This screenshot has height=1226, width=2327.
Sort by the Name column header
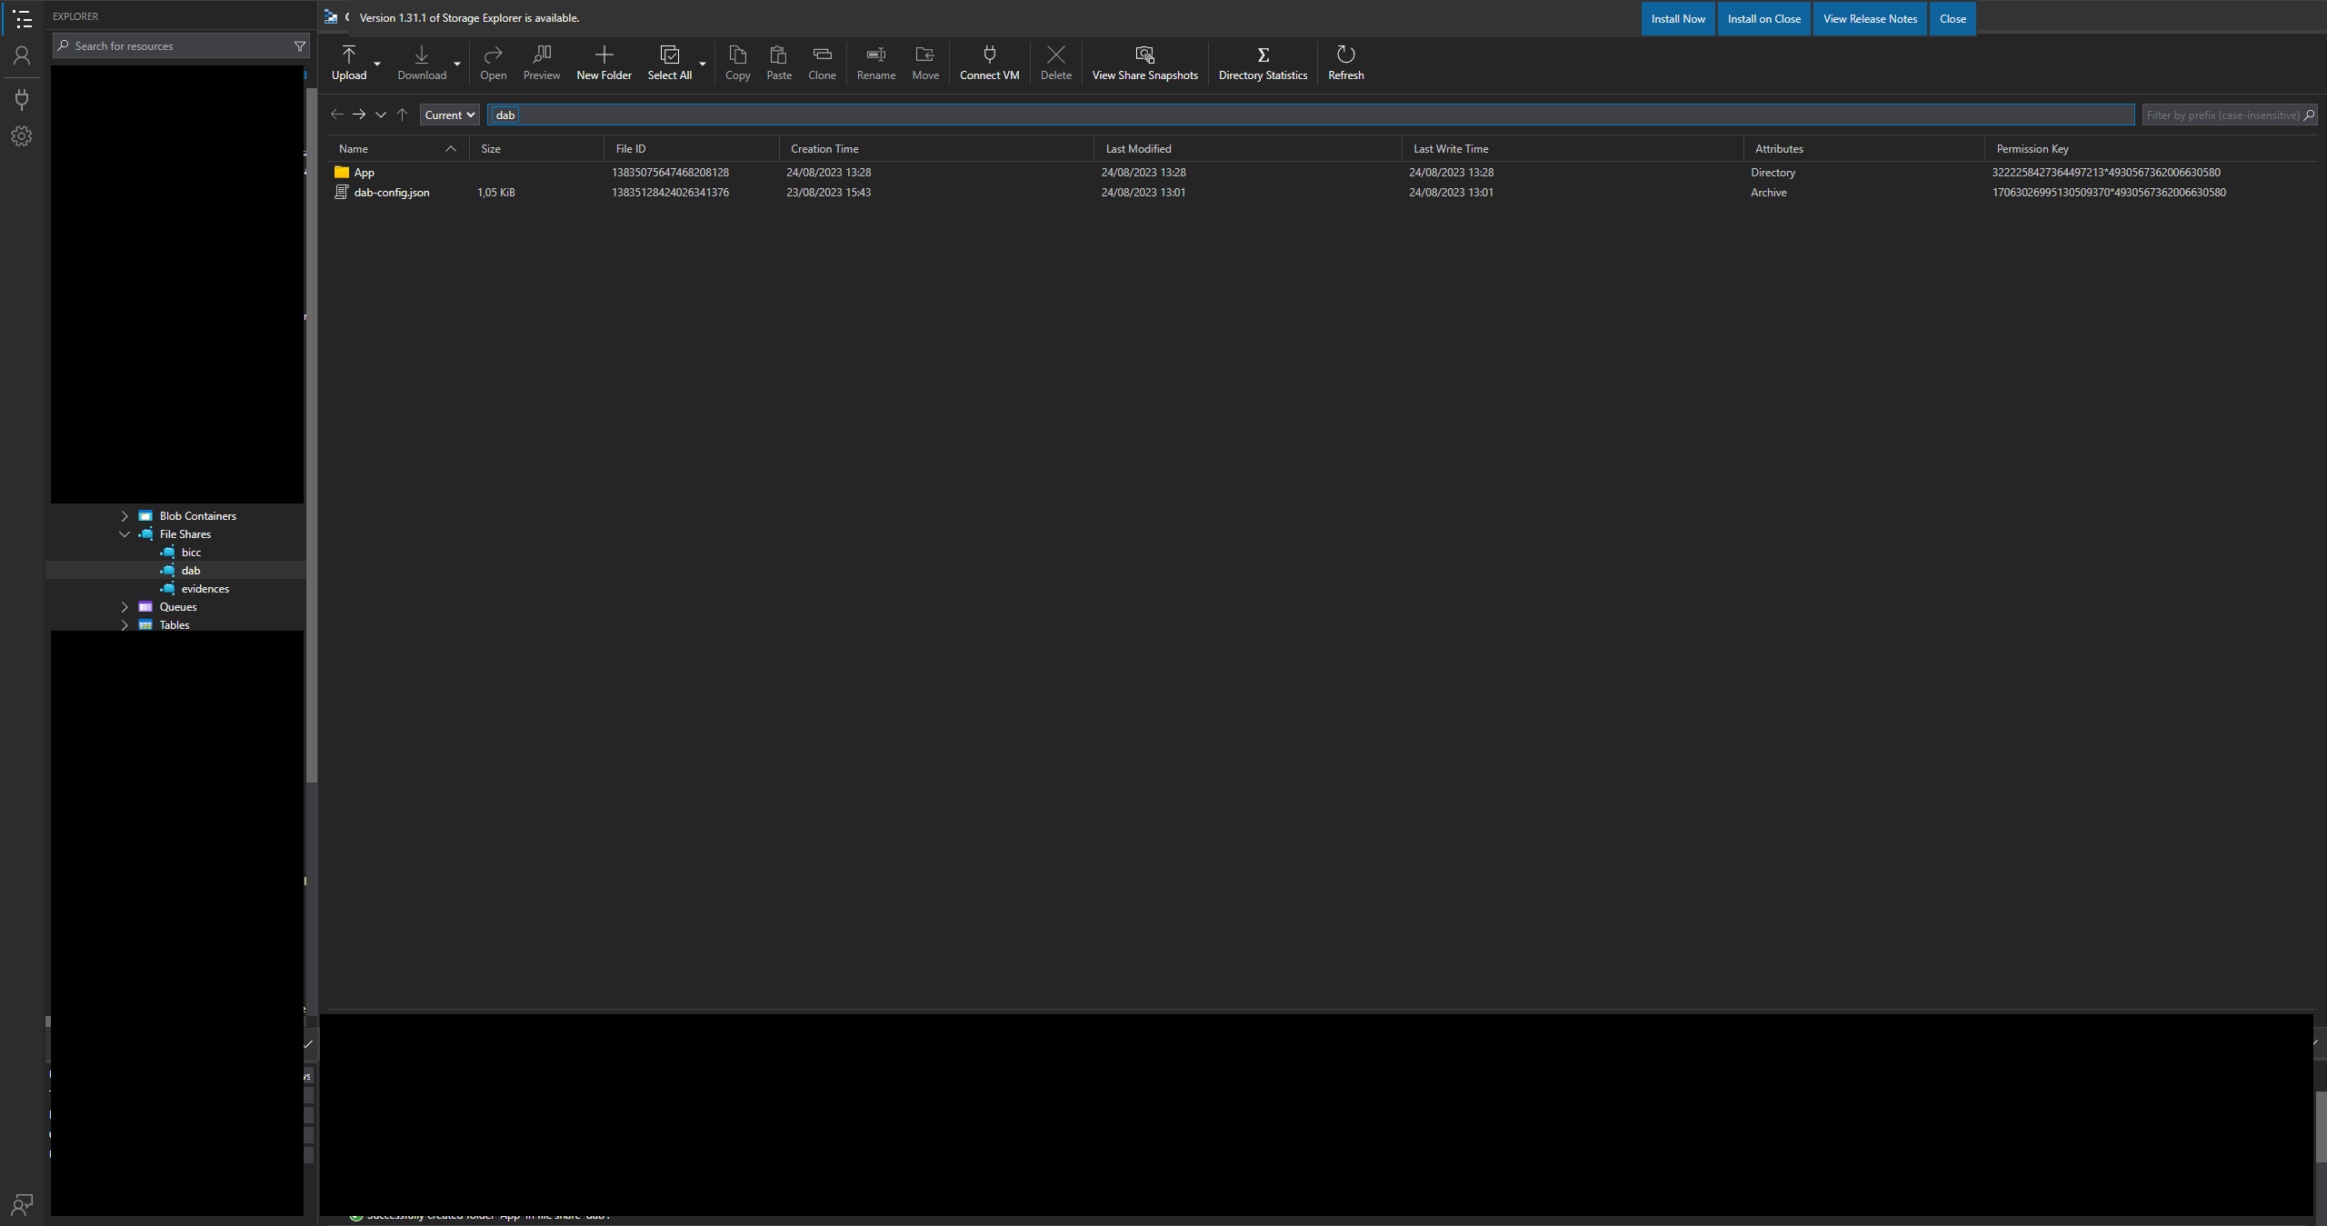point(354,149)
